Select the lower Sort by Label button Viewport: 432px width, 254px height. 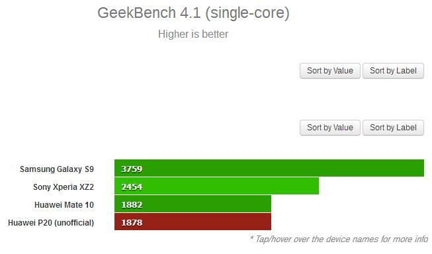coord(393,128)
